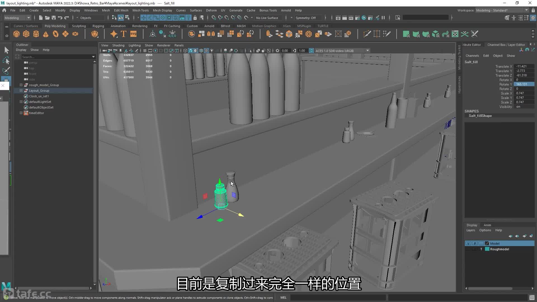Toggle textured display in viewport

point(206,51)
